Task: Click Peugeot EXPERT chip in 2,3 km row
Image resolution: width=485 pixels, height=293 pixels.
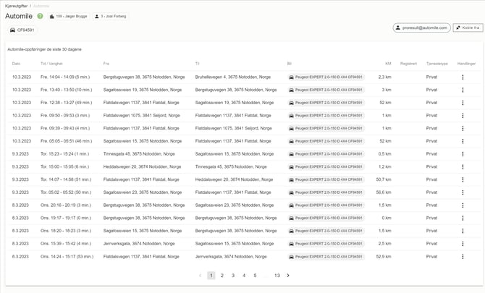Action: (x=326, y=77)
